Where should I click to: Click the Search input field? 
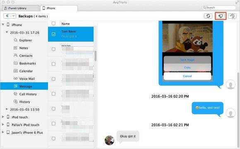point(219,7)
